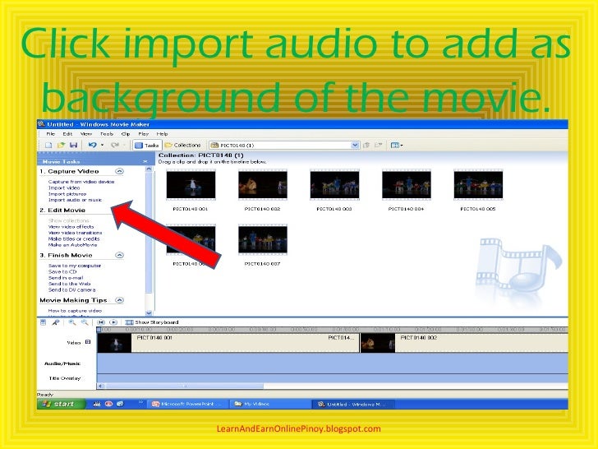Select clip thumbnail PICT0140 005
Screen dimensions: 598x449
[478, 185]
